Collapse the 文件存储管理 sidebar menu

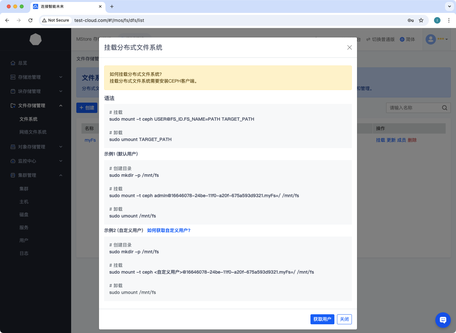coord(36,106)
